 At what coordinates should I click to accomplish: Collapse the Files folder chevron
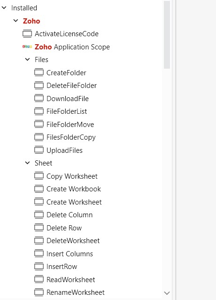pyautogui.click(x=28, y=60)
